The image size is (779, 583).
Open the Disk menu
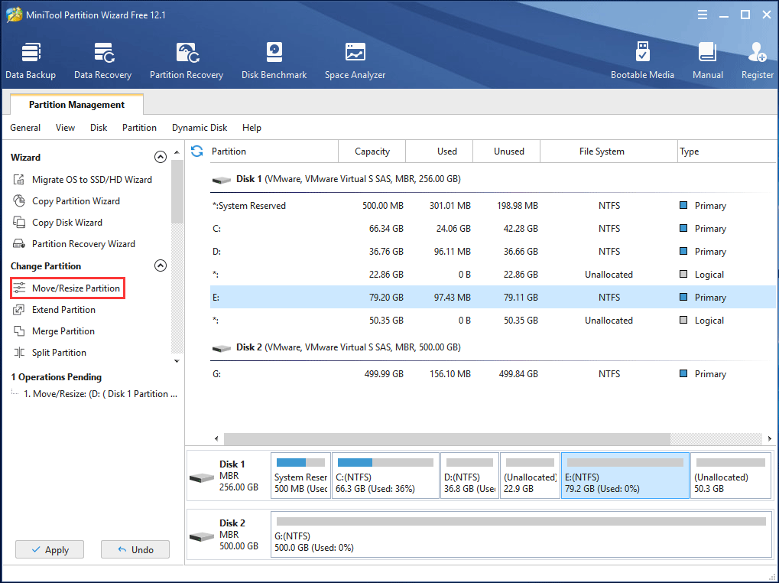[99, 128]
